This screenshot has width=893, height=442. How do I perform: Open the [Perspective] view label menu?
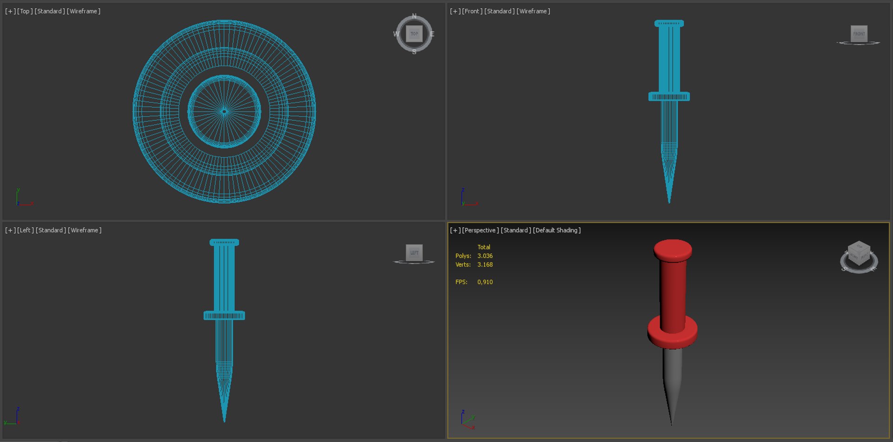coord(480,230)
